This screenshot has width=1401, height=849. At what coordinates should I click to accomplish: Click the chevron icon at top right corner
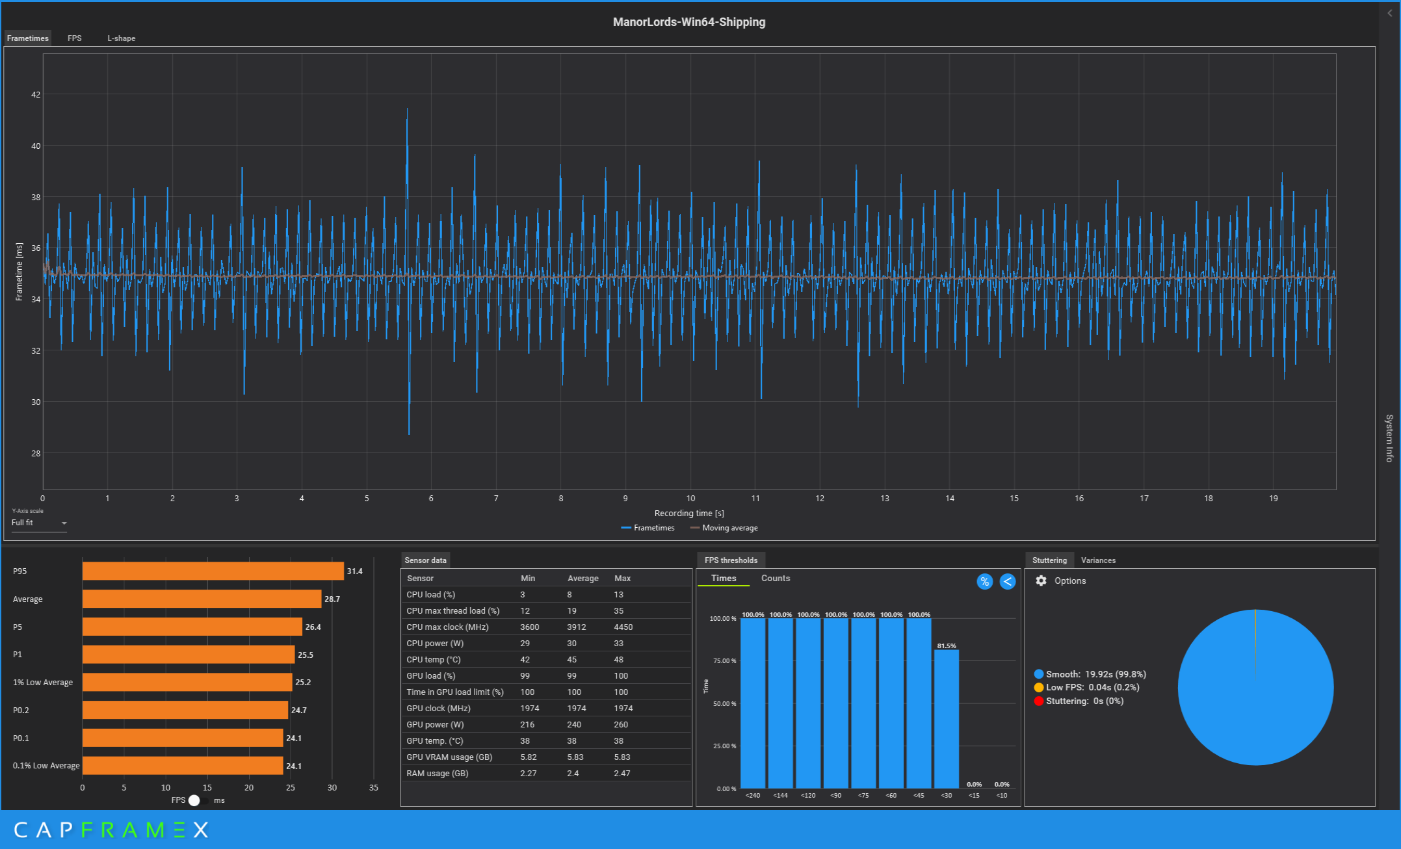(x=1390, y=13)
